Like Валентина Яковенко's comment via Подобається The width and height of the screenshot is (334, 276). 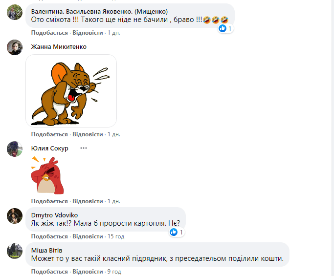click(49, 33)
